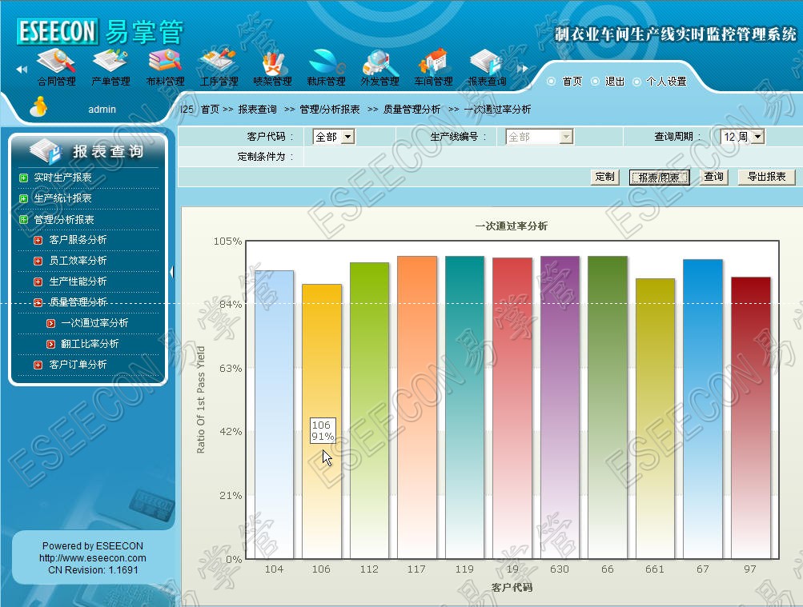The height and width of the screenshot is (607, 803).
Task: Click the purple bar for customer 630
Action: [560, 406]
